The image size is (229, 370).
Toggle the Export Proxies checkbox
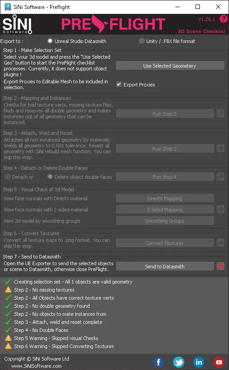pyautogui.click(x=119, y=84)
